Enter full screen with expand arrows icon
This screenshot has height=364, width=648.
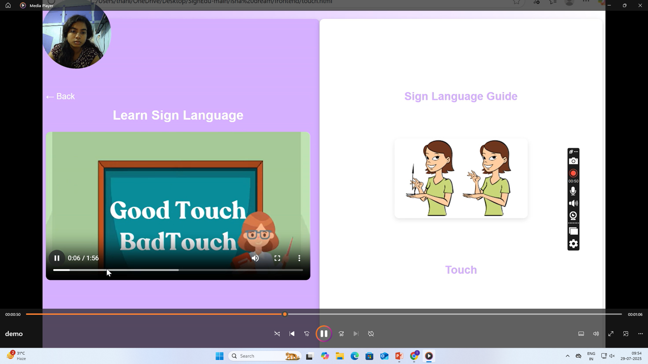click(611, 334)
